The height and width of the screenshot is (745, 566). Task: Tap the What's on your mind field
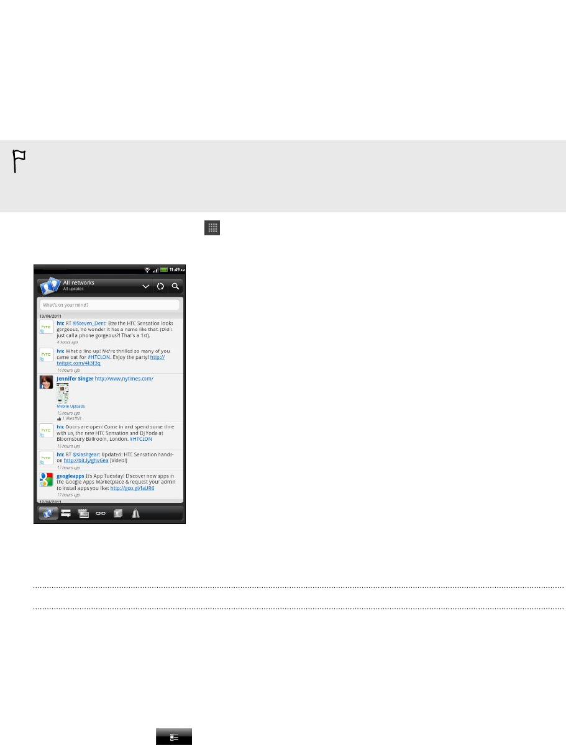click(109, 305)
